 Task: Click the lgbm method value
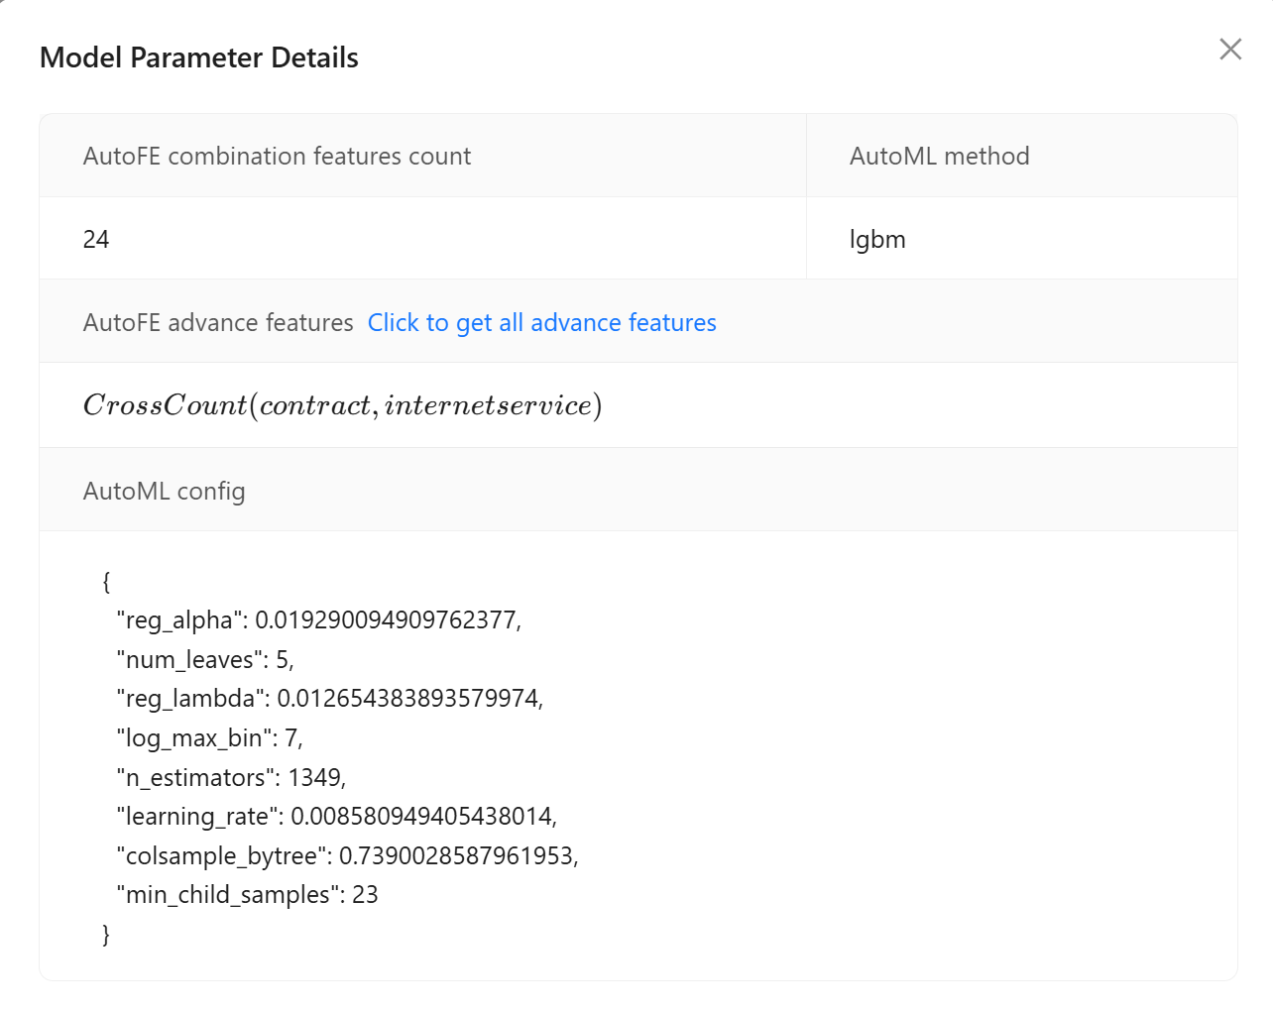point(877,240)
